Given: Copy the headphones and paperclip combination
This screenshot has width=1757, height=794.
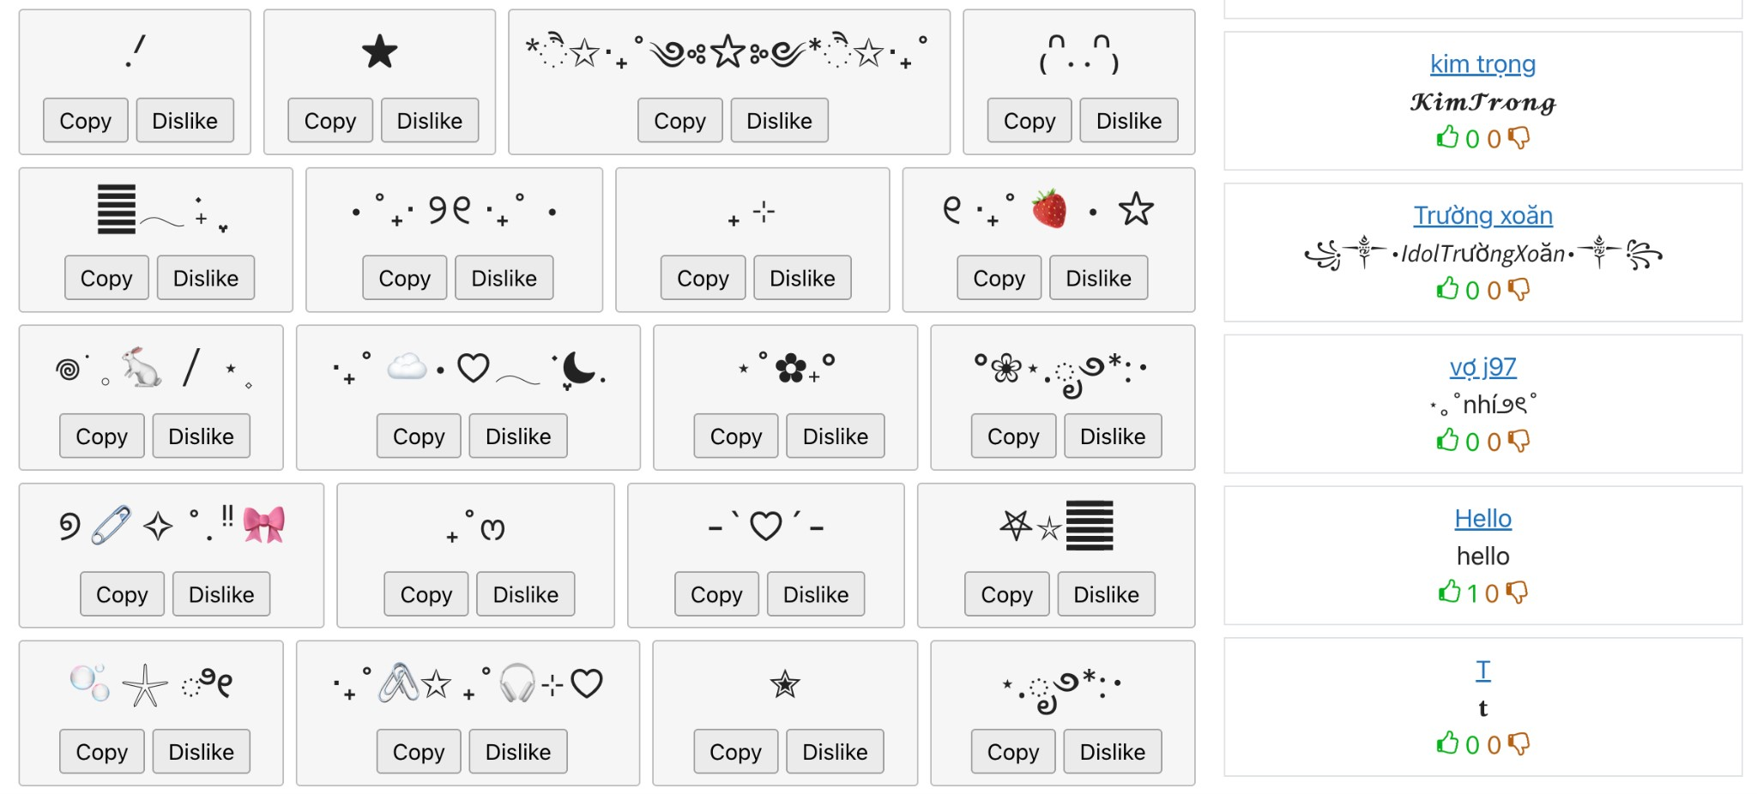Looking at the screenshot, I should click(419, 752).
